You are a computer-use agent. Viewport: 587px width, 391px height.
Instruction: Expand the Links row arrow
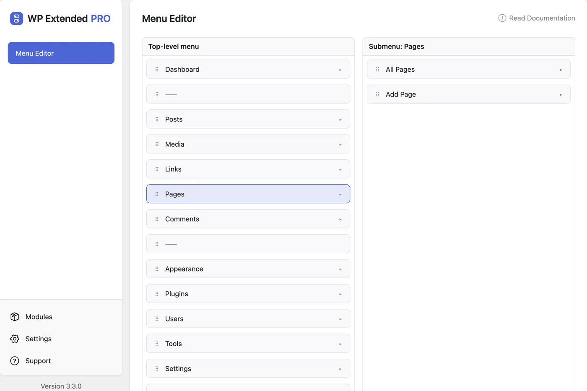(x=340, y=170)
